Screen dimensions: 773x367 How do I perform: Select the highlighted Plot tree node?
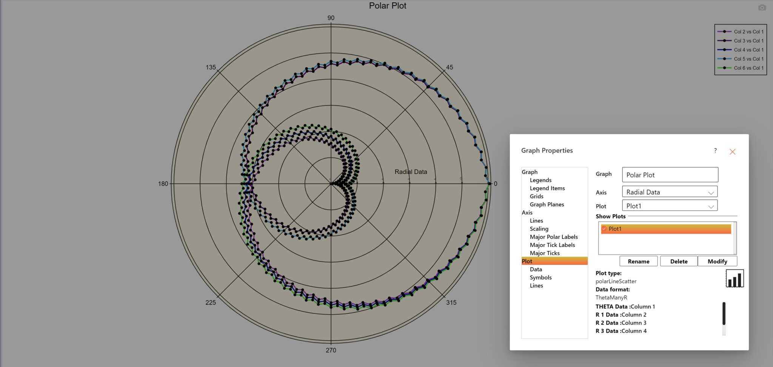click(554, 261)
